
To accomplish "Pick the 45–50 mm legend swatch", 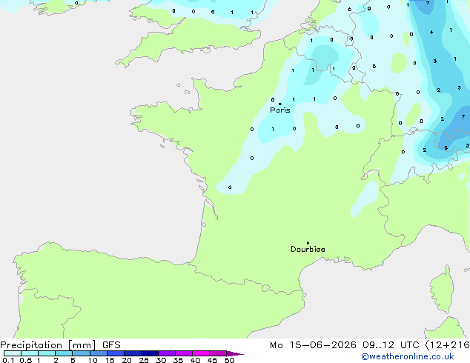I will point(218,353).
